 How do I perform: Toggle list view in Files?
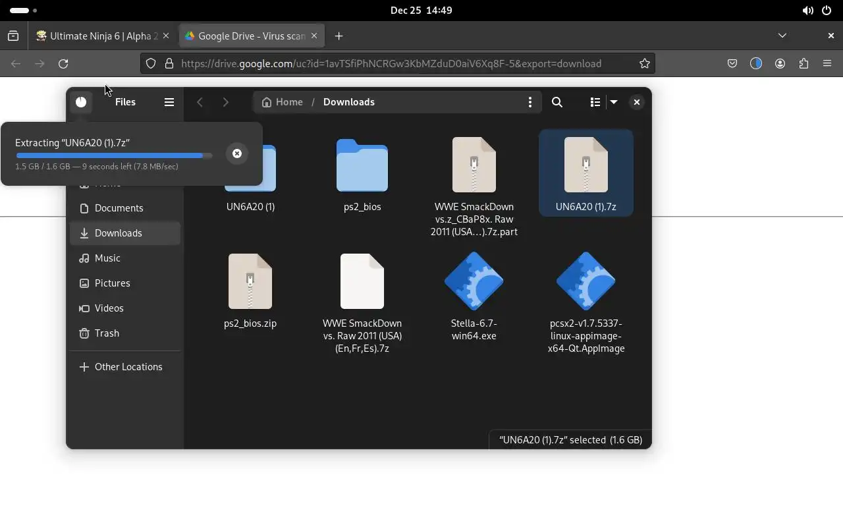tap(595, 102)
